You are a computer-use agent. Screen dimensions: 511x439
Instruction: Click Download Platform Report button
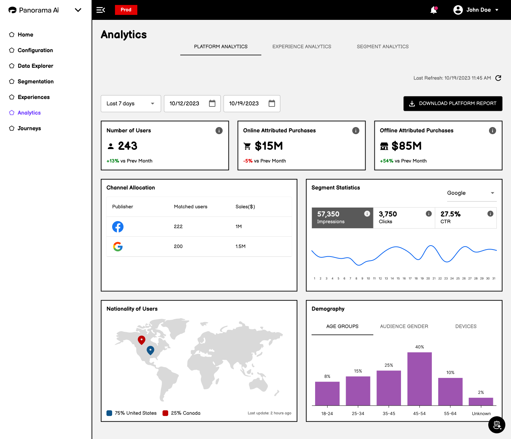click(x=453, y=104)
